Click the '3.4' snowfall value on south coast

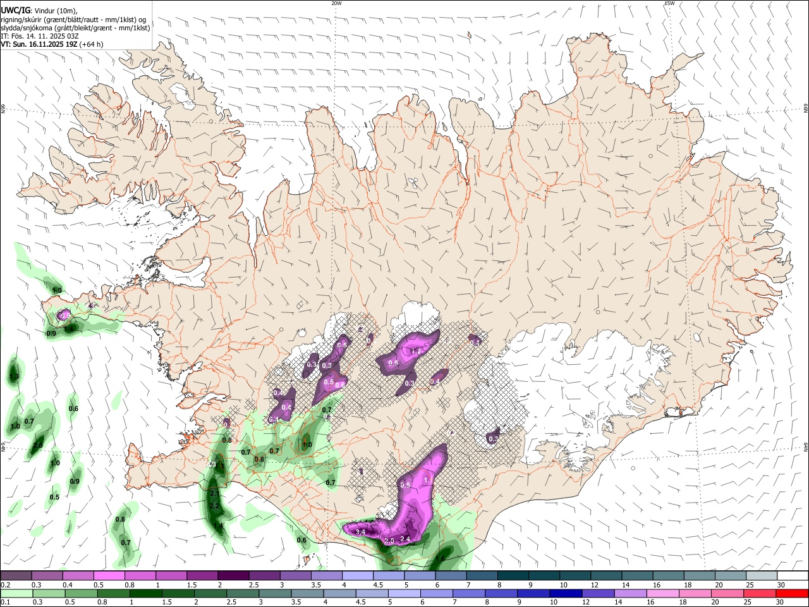click(x=361, y=532)
